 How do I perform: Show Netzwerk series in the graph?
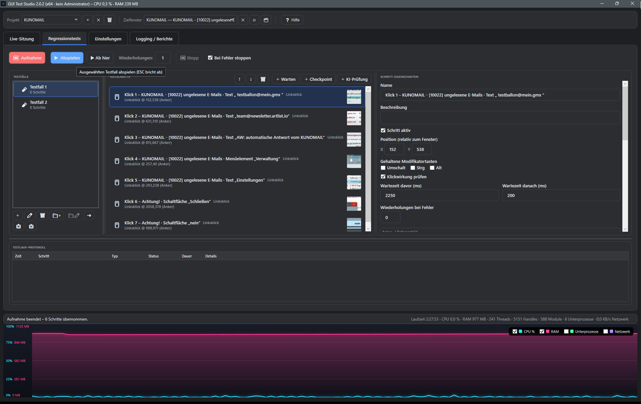tap(606, 332)
